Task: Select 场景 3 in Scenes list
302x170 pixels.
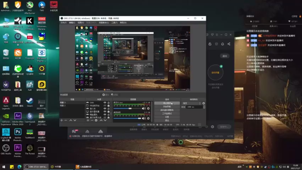Action: pyautogui.click(x=72, y=102)
